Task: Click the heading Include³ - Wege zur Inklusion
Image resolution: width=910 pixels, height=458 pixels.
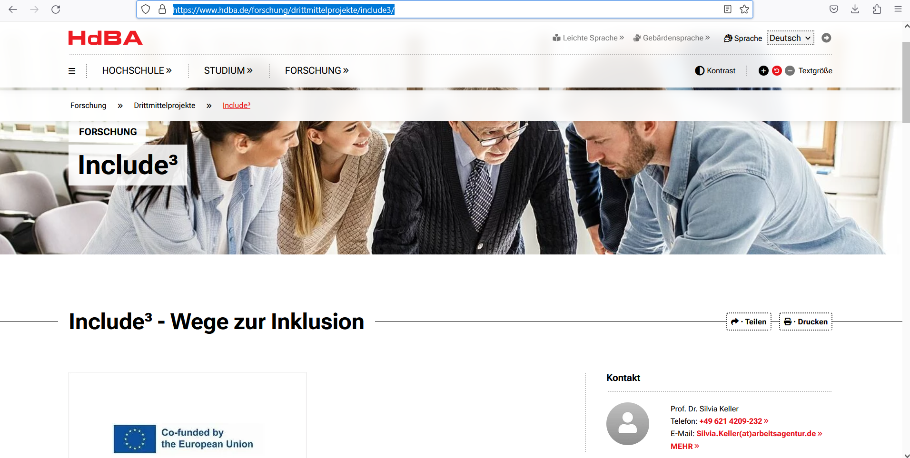Action: click(x=217, y=322)
